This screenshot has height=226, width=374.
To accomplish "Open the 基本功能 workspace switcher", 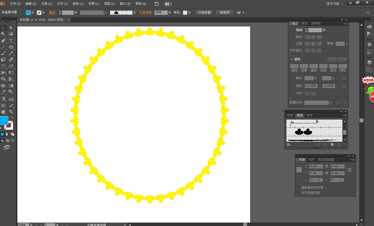I will 335,4.
